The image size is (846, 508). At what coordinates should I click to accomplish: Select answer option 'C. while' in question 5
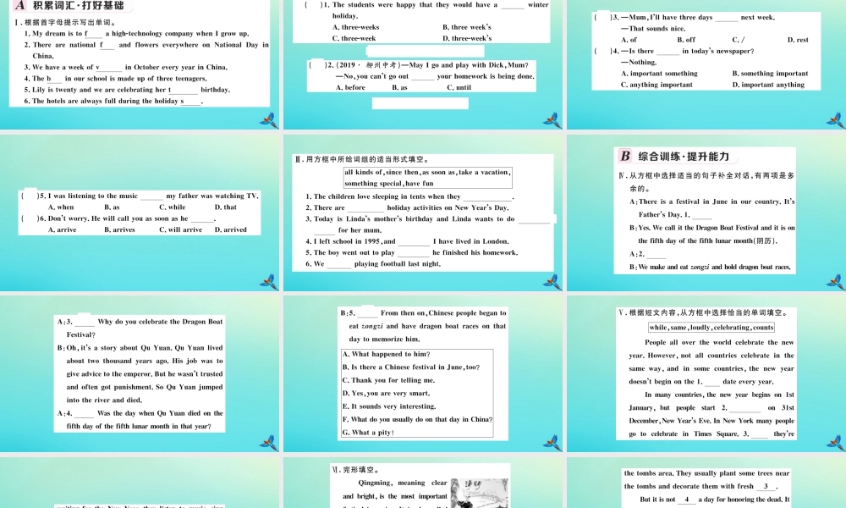pos(172,207)
